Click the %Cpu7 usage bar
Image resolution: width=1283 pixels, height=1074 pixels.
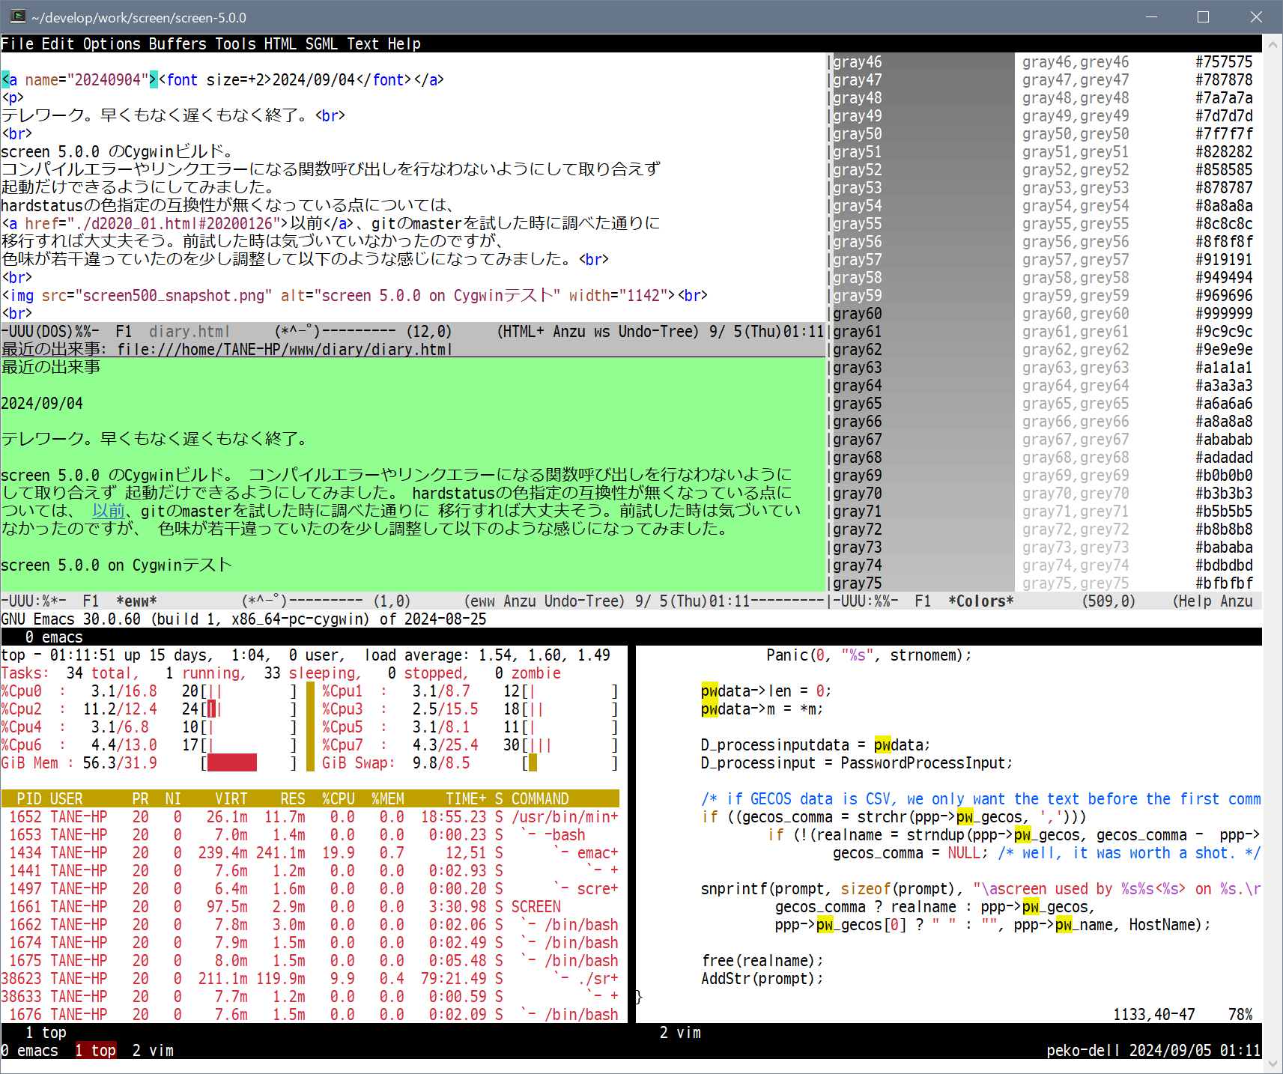pyautogui.click(x=569, y=745)
